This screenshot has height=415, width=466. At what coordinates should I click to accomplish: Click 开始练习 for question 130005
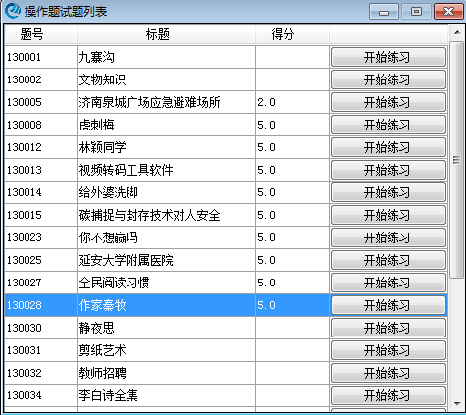pyautogui.click(x=388, y=102)
